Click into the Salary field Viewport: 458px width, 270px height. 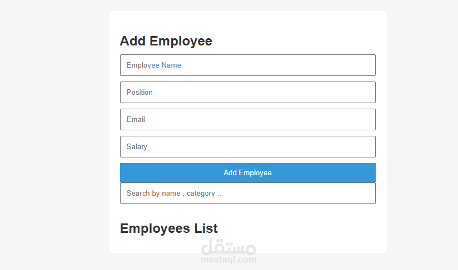pos(247,146)
